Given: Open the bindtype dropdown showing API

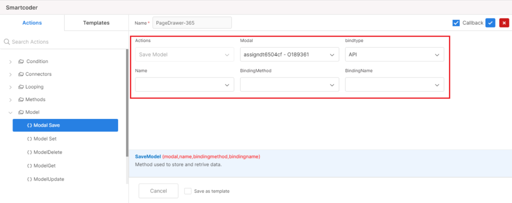Looking at the screenshot, I should click(394, 54).
